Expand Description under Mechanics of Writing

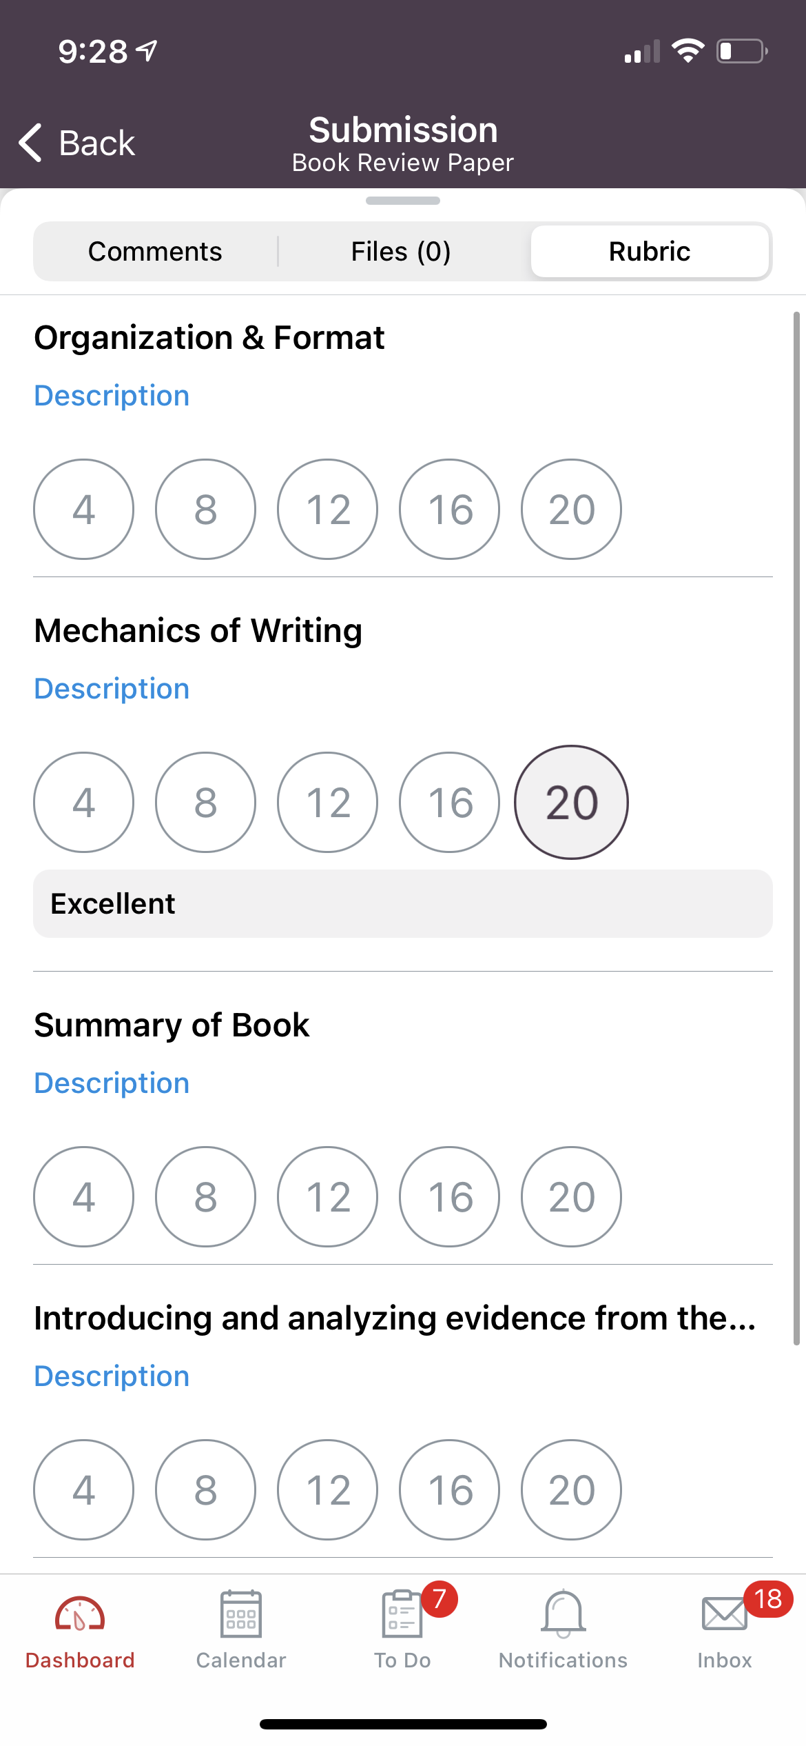[x=112, y=689]
